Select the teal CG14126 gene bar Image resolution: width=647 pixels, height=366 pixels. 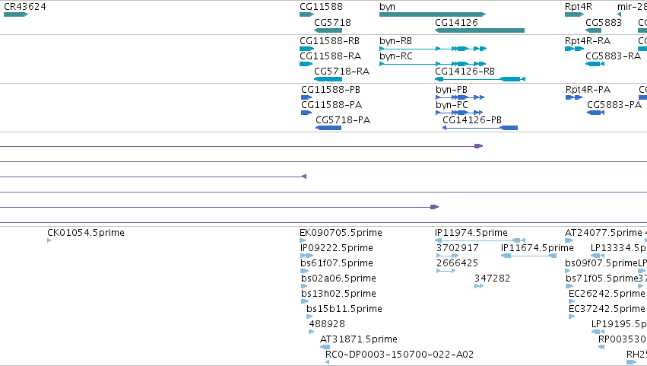(480, 30)
